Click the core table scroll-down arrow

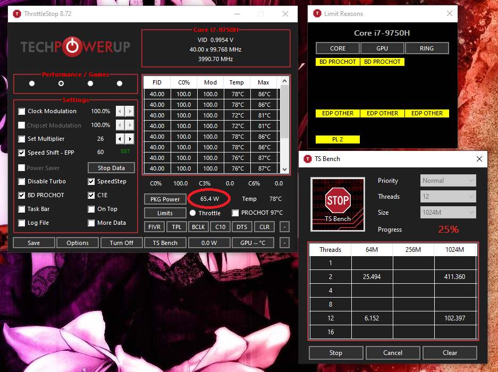(x=284, y=170)
